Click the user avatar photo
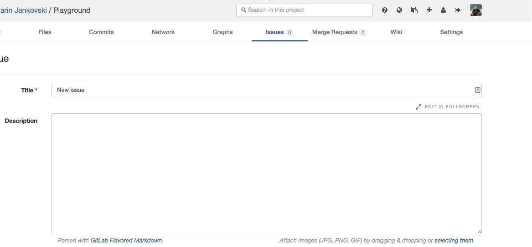Viewport: 532px width, 247px height. (475, 10)
